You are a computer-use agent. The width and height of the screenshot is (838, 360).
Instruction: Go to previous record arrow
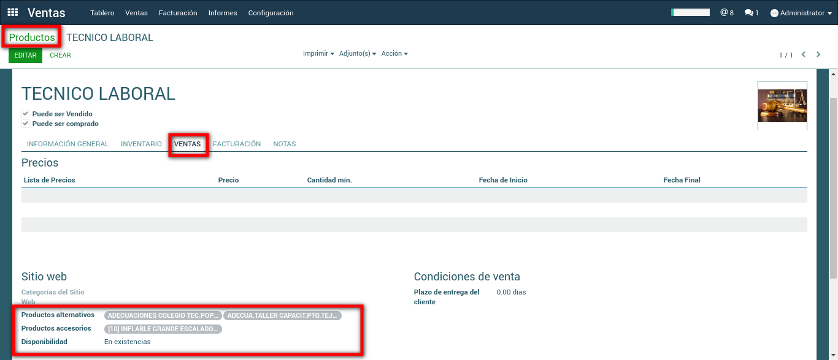click(x=804, y=54)
